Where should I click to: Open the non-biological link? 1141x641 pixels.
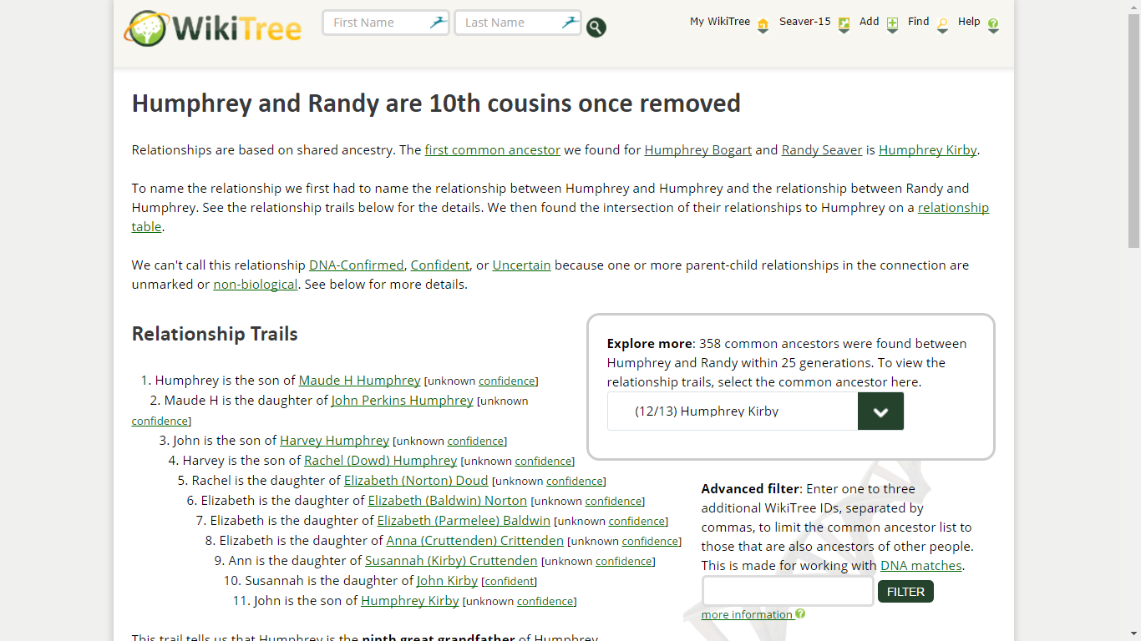[x=256, y=285]
